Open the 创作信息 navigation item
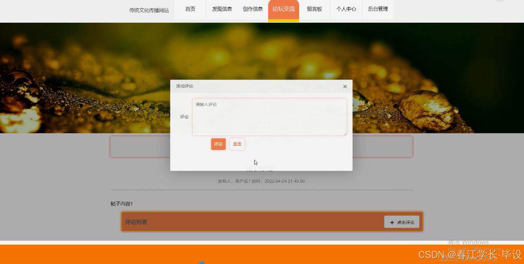Screen dimensions: 524x264 [253, 10]
